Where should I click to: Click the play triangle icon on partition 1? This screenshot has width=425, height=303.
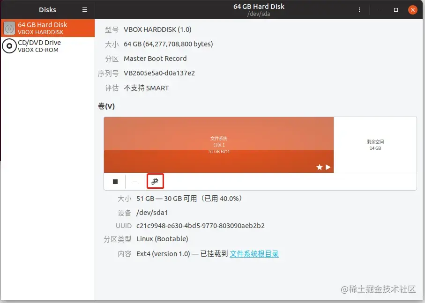[x=328, y=167]
